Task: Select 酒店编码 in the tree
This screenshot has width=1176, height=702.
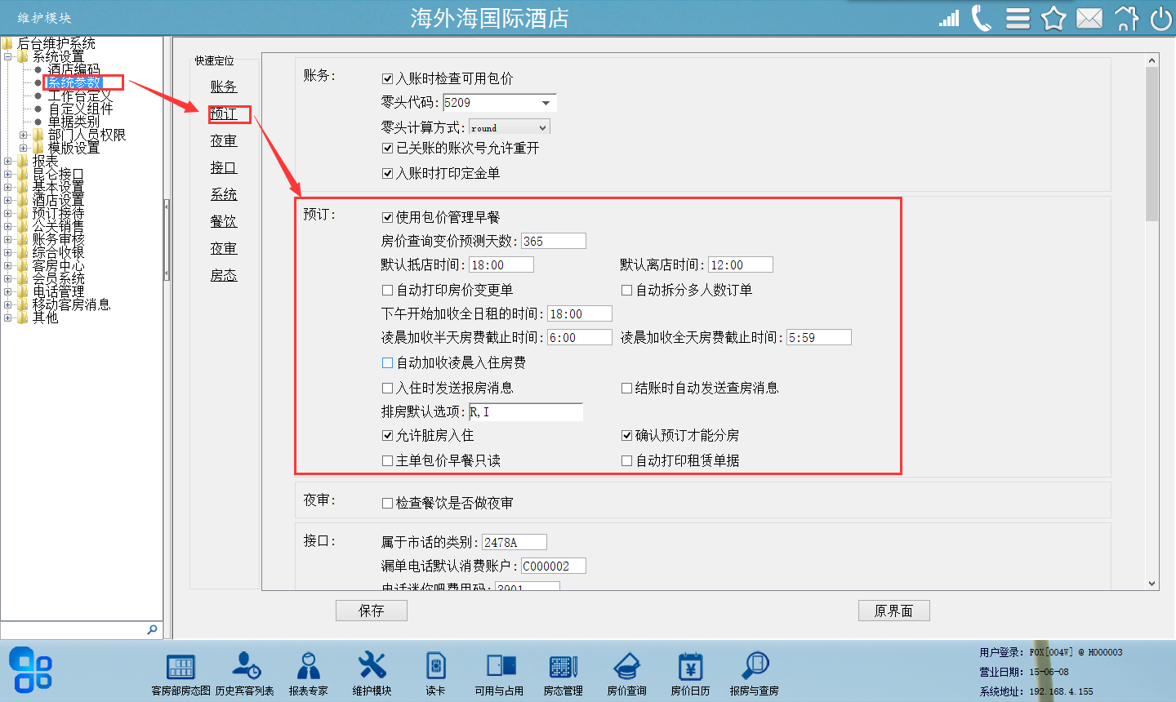Action: (x=73, y=70)
